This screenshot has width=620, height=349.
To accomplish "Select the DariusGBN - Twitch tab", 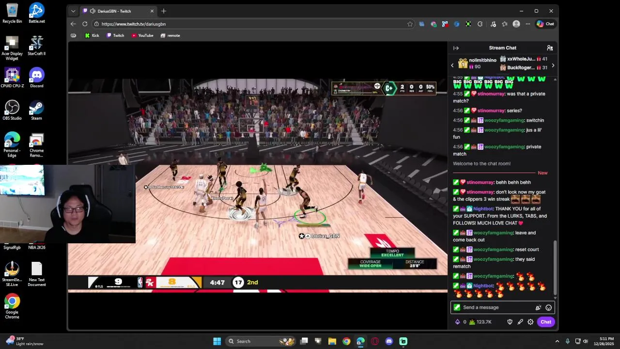I will (119, 11).
